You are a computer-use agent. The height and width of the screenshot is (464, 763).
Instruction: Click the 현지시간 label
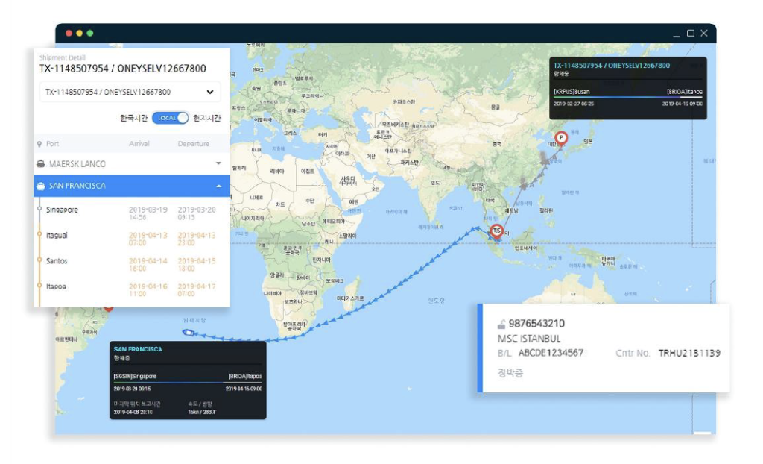tap(207, 118)
